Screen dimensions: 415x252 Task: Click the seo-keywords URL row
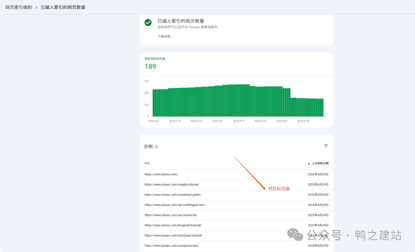click(x=171, y=215)
